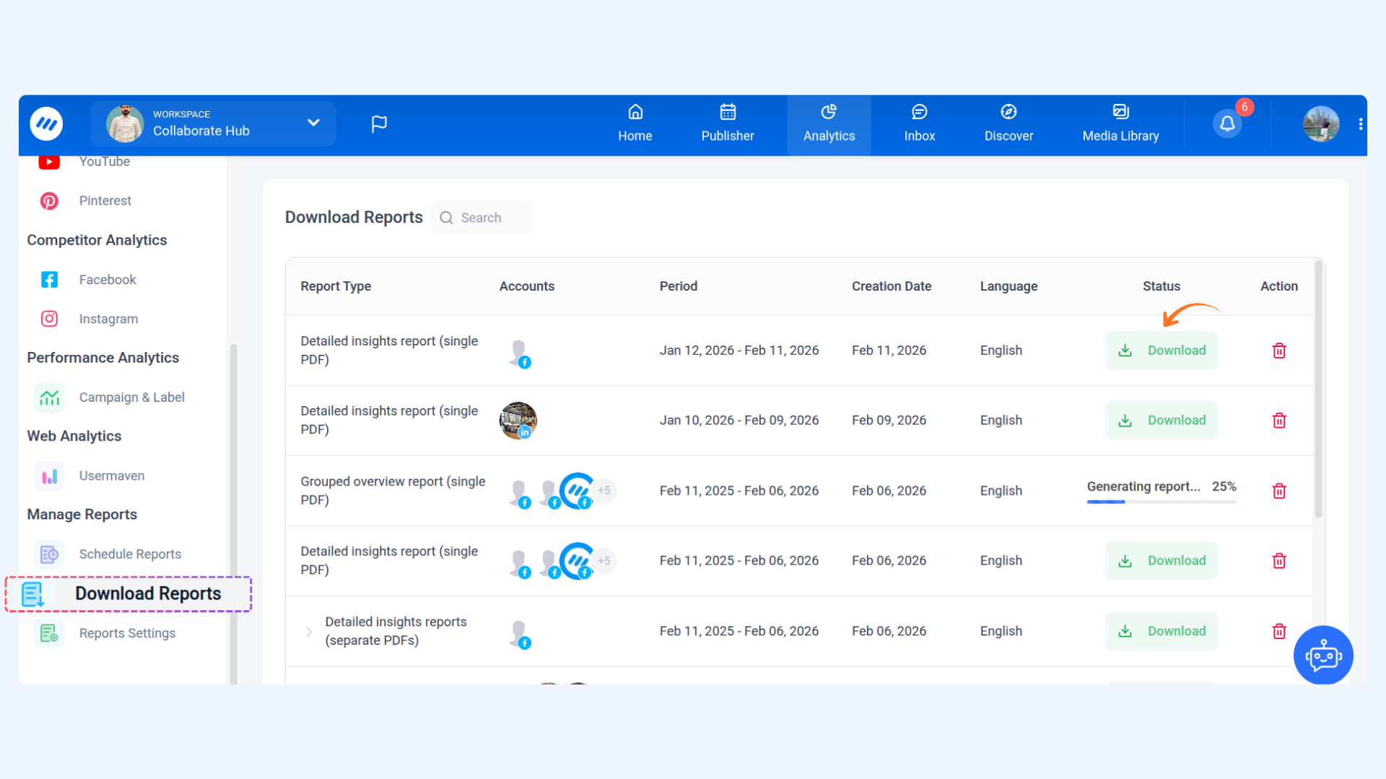
Task: Open the three-dot menu beside profile
Action: pyautogui.click(x=1360, y=124)
